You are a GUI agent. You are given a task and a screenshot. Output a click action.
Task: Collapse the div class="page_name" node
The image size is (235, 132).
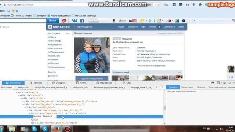29,113
